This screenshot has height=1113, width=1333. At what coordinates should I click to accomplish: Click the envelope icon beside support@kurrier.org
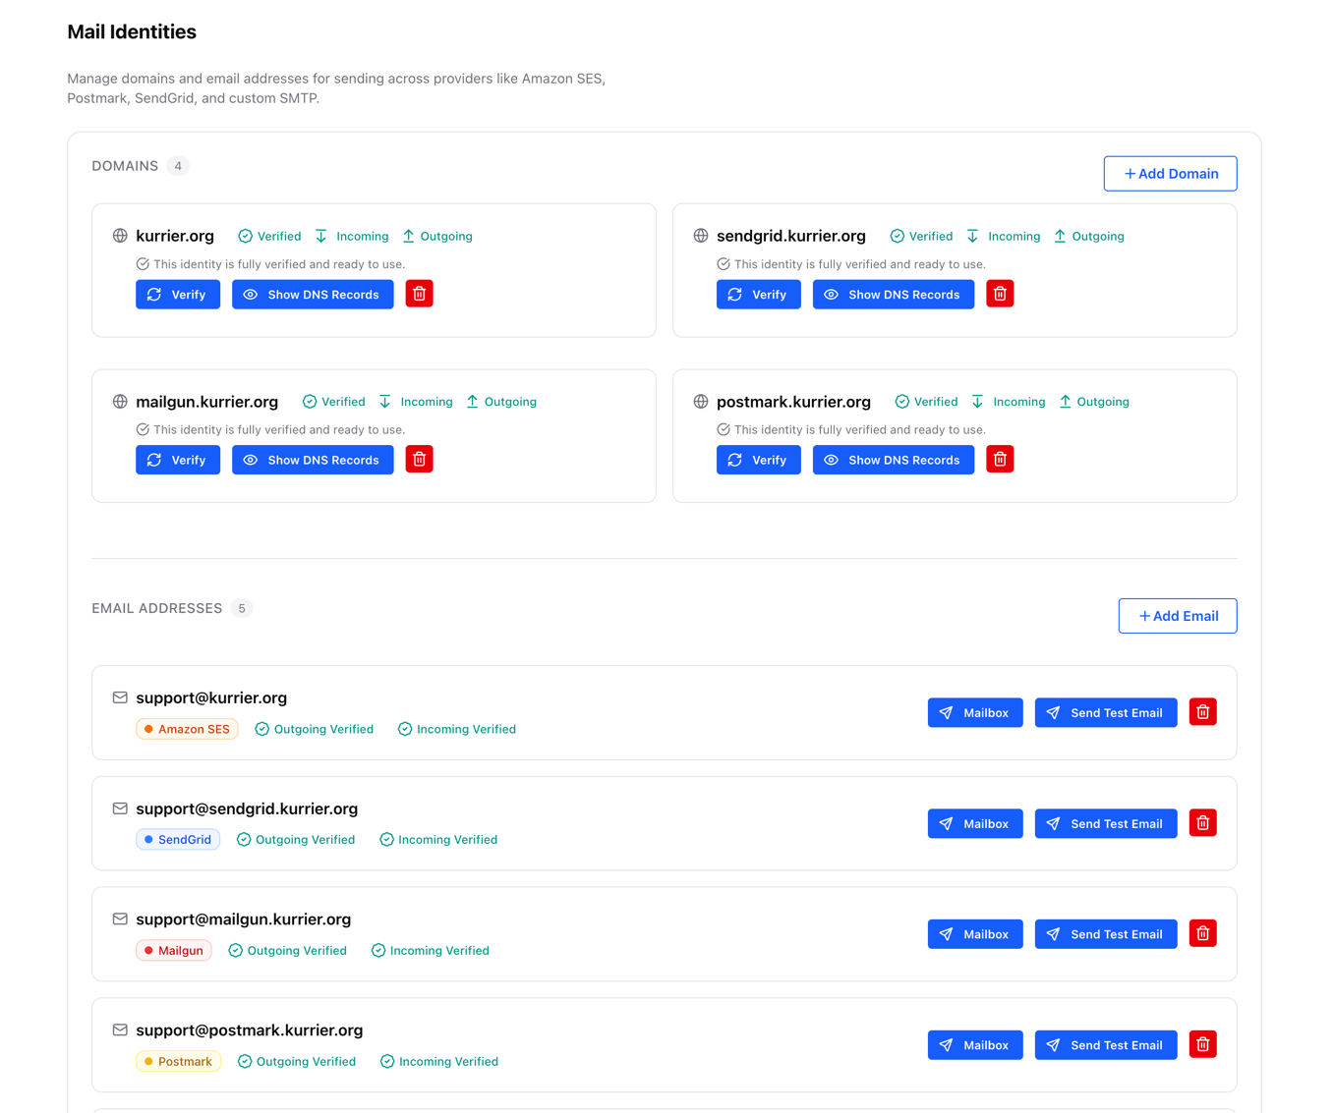[120, 697]
